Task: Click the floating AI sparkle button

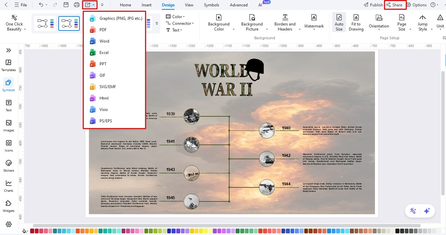Action: (x=427, y=211)
